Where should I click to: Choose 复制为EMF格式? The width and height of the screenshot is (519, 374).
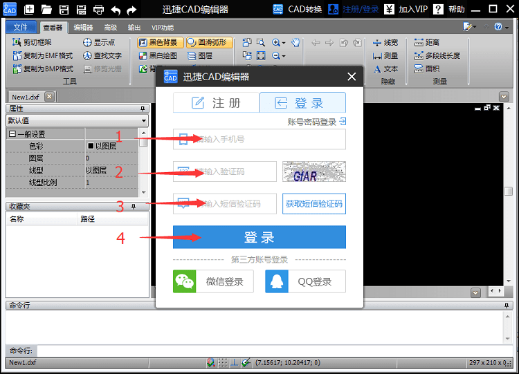click(x=43, y=55)
